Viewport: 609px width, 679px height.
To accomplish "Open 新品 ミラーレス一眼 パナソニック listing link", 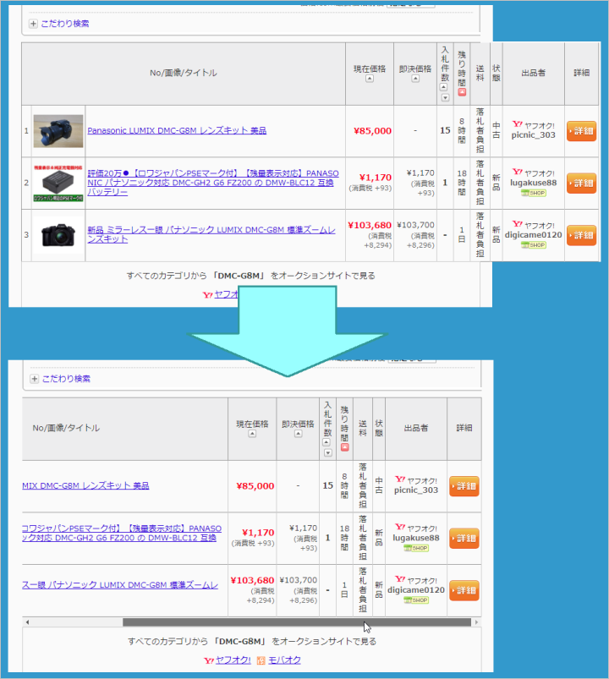I will 211,234.
